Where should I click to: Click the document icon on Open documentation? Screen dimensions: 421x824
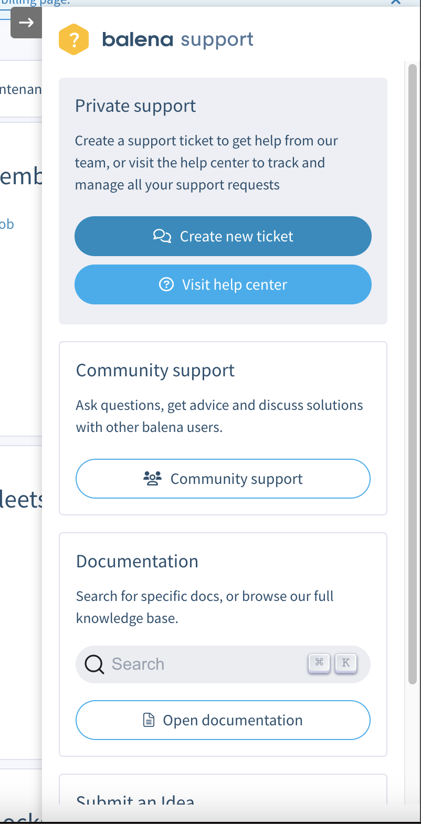(x=149, y=720)
